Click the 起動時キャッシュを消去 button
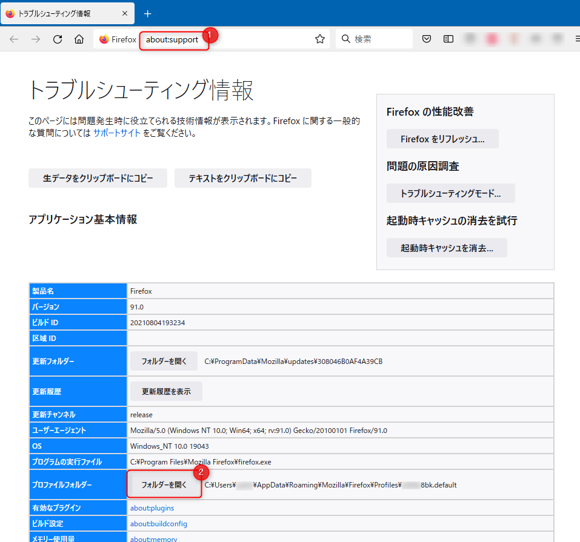The height and width of the screenshot is (542, 580). pyautogui.click(x=447, y=248)
